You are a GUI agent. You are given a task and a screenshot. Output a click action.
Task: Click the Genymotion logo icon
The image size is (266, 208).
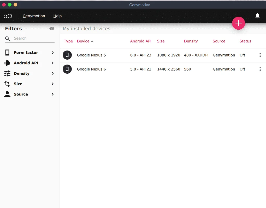tap(8, 16)
